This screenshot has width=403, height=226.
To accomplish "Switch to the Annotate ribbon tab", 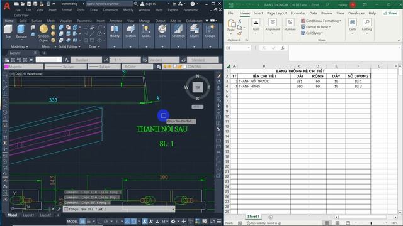I will point(116,21).
